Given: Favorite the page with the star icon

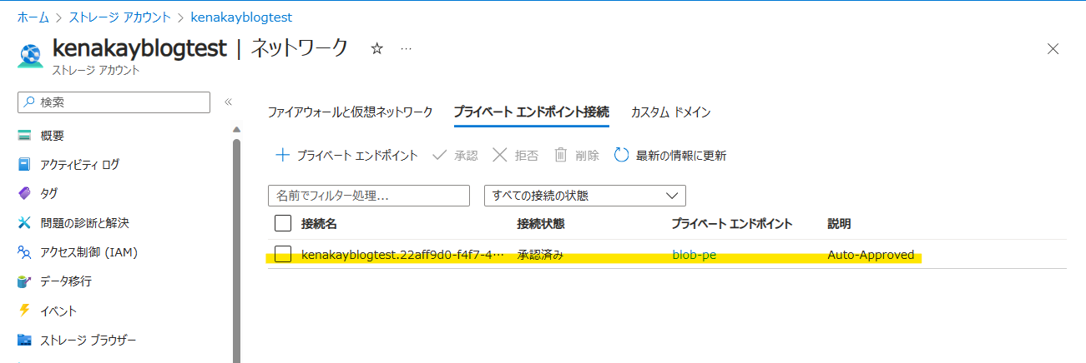Looking at the screenshot, I should pyautogui.click(x=376, y=49).
